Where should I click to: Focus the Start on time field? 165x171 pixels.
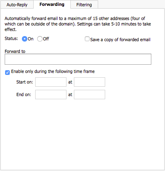coord(90,82)
